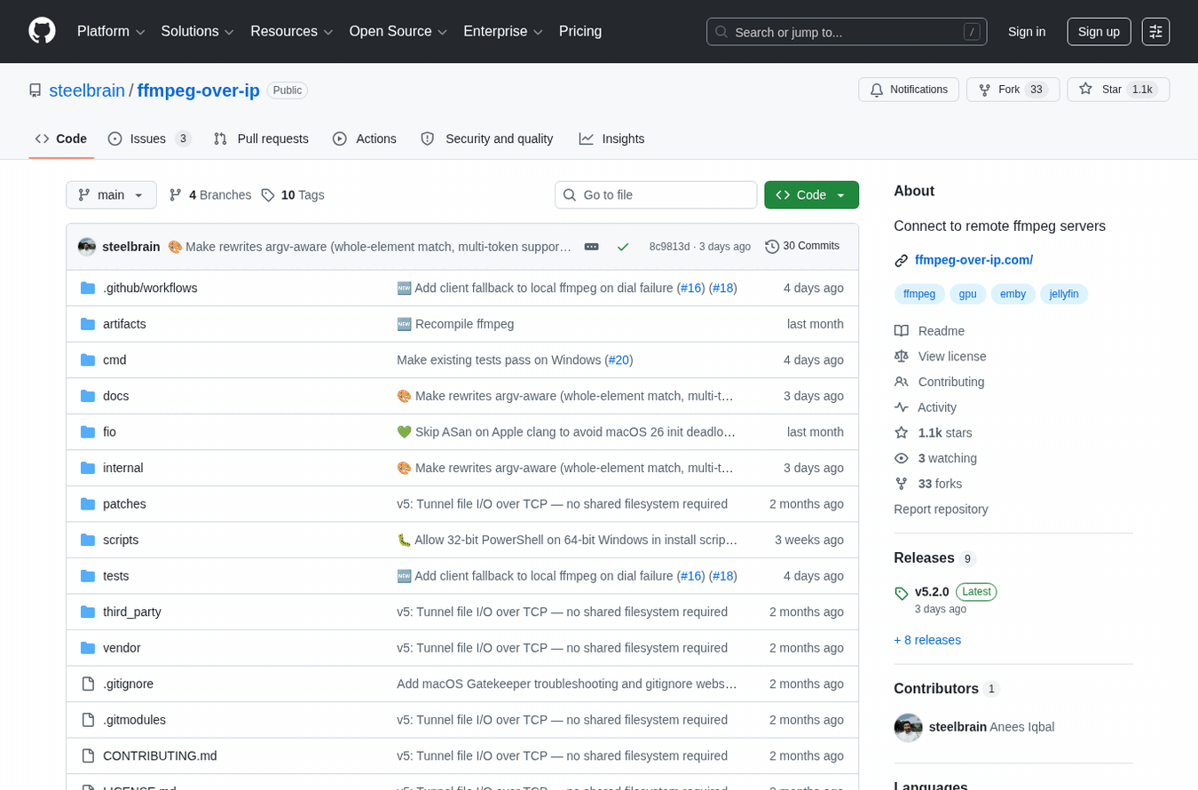Select the gpu topic tag
Viewport: 1198px width, 790px height.
click(967, 294)
